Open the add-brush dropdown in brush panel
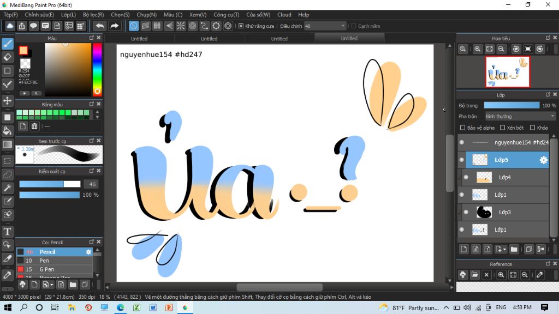This screenshot has width=559, height=314. pos(47,285)
